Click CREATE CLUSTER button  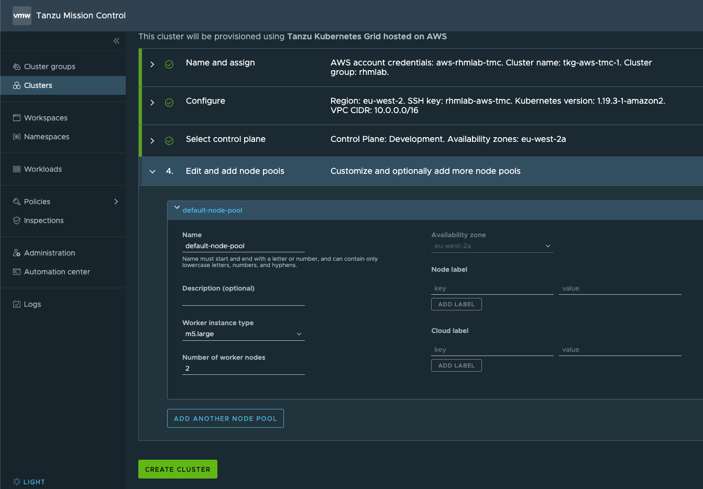click(178, 469)
